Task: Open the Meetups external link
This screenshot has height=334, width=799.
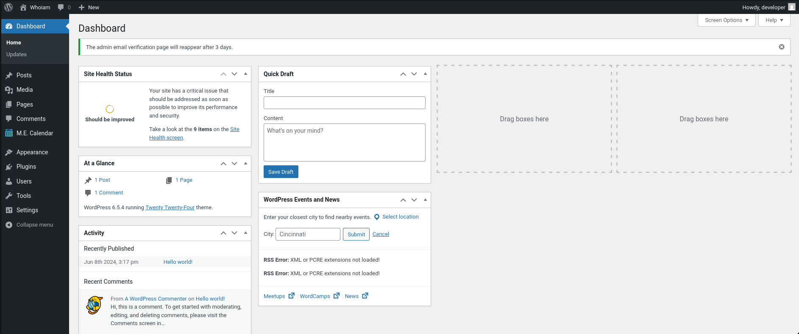Action: click(279, 296)
